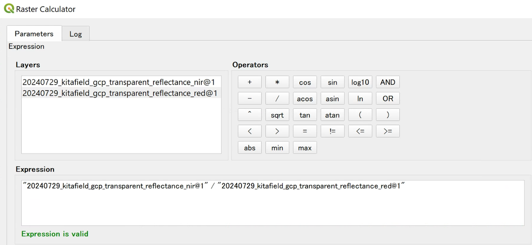532x245 pixels.
Task: Insert a closing parenthesis
Action: coord(387,115)
